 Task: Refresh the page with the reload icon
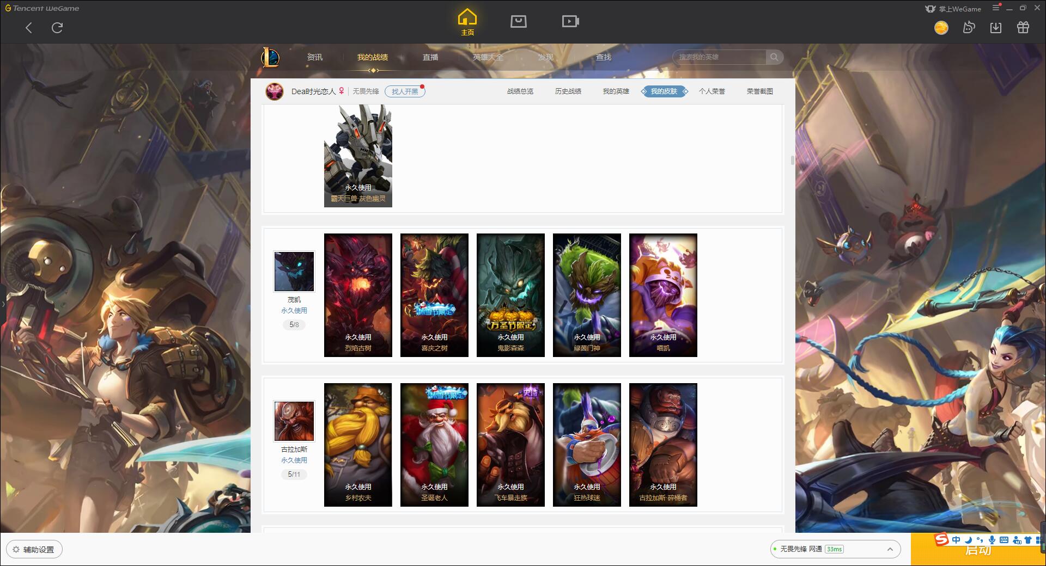pyautogui.click(x=57, y=28)
